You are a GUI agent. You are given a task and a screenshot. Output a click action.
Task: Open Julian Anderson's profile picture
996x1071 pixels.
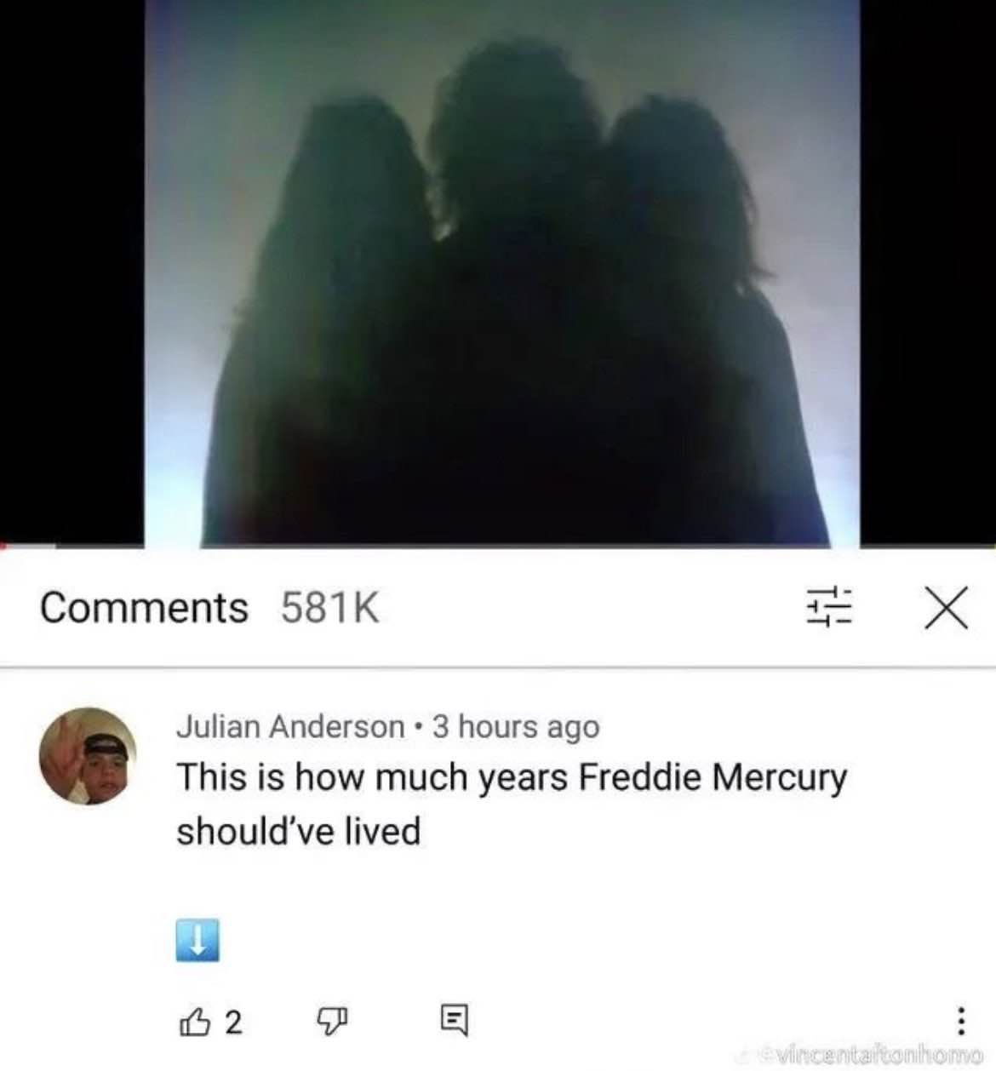[x=88, y=755]
